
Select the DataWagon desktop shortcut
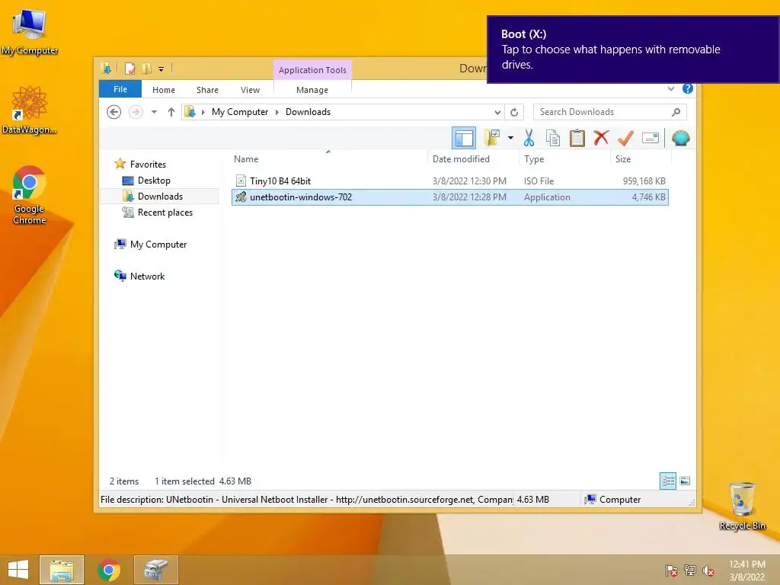pos(30,110)
